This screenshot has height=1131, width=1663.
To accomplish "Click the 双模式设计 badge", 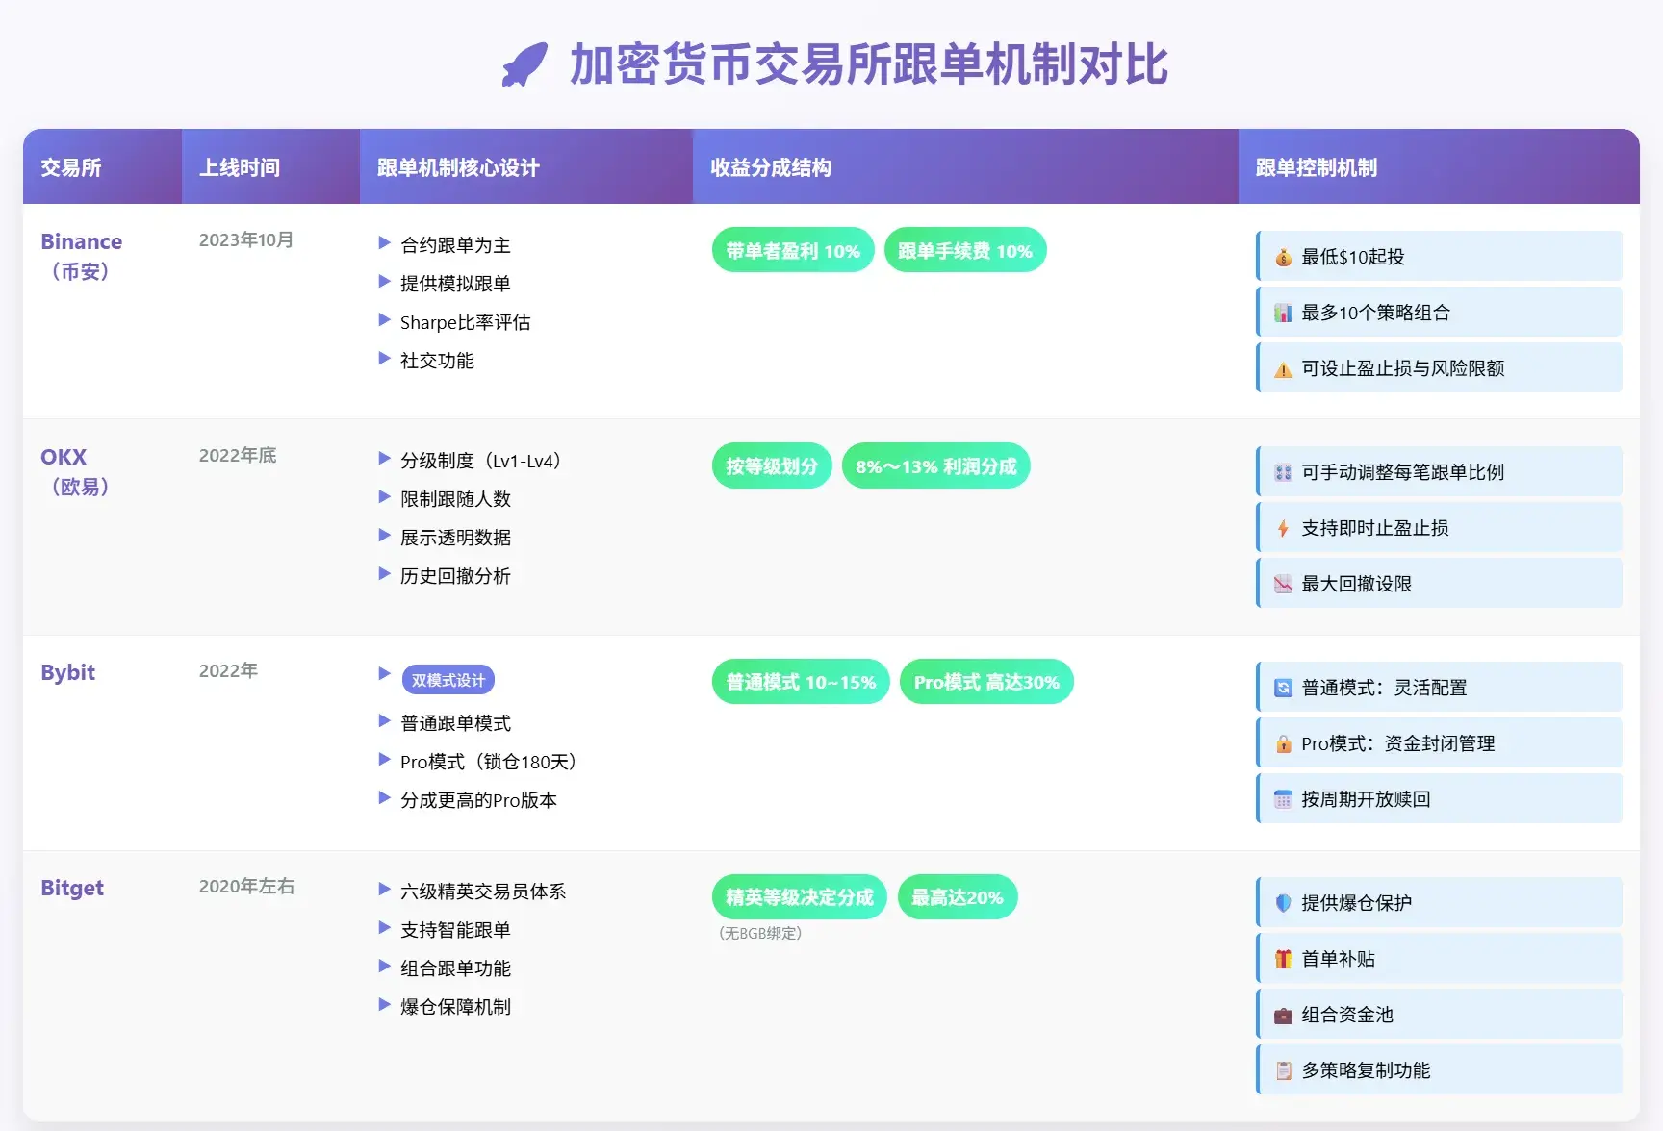I will tap(448, 680).
